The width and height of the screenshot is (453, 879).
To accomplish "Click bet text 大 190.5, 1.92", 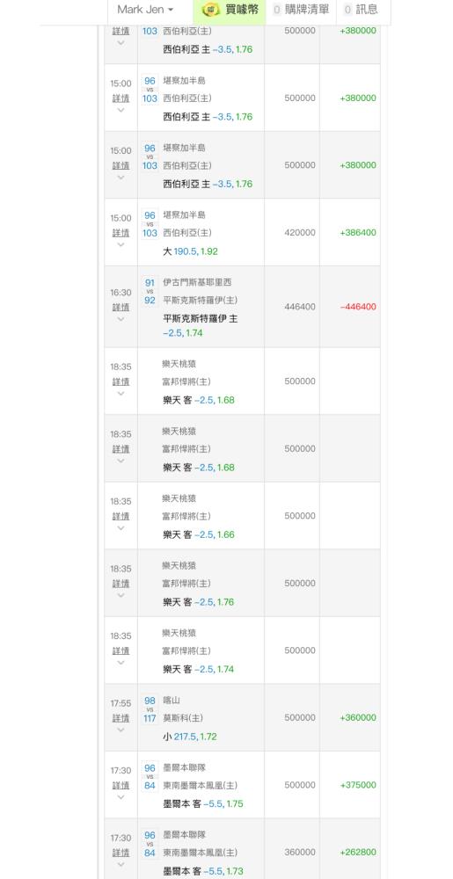I will (190, 251).
